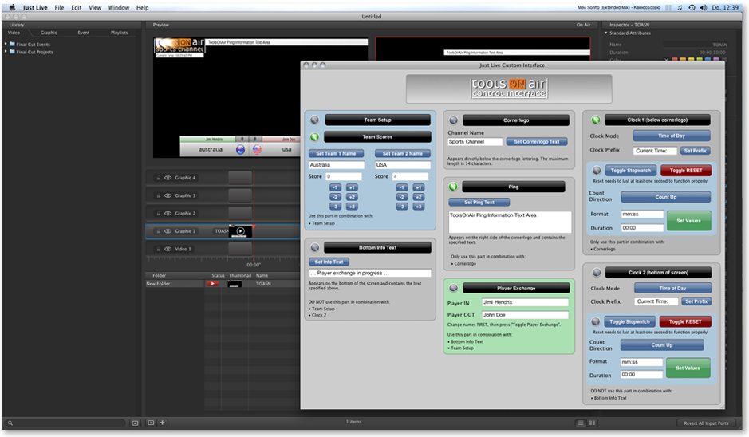This screenshot has height=437, width=749.
Task: Click the Set Cornerlogo Text button
Action: coord(537,141)
